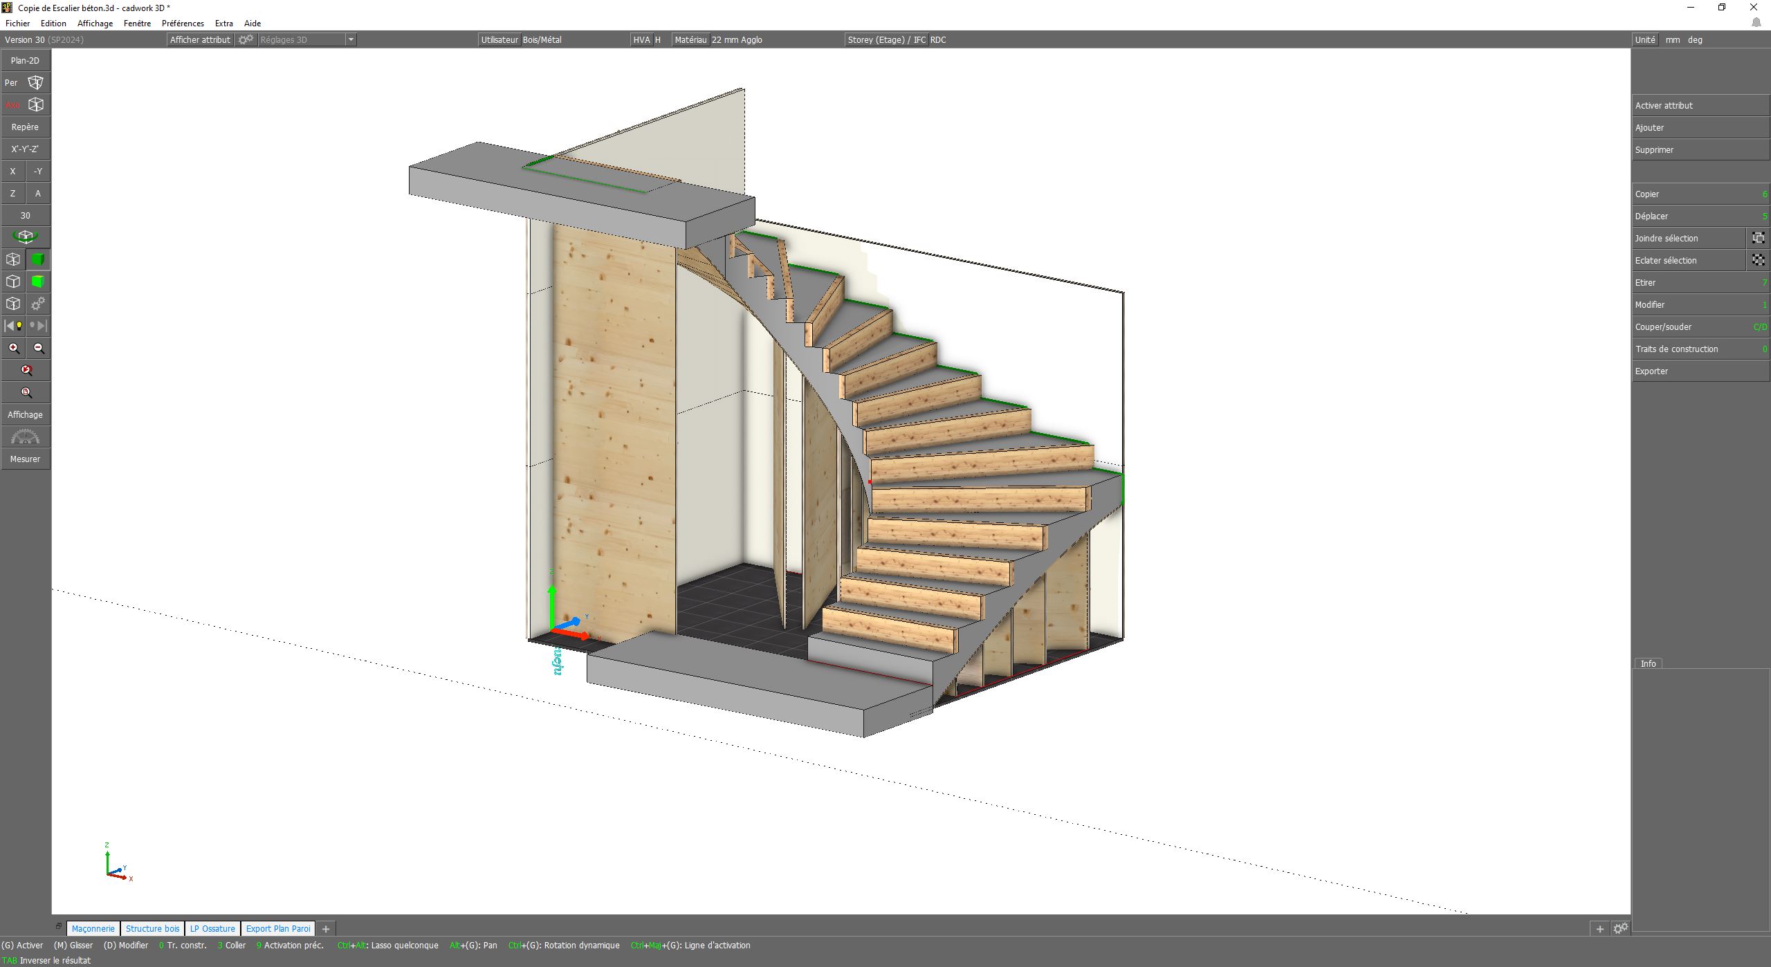Click the A view button
This screenshot has width=1771, height=967.
[x=38, y=194]
